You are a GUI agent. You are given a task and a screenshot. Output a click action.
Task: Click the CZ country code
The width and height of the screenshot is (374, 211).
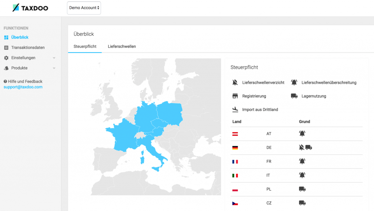269,203
